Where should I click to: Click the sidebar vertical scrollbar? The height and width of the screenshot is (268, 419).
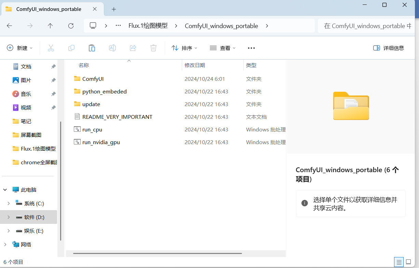61,181
